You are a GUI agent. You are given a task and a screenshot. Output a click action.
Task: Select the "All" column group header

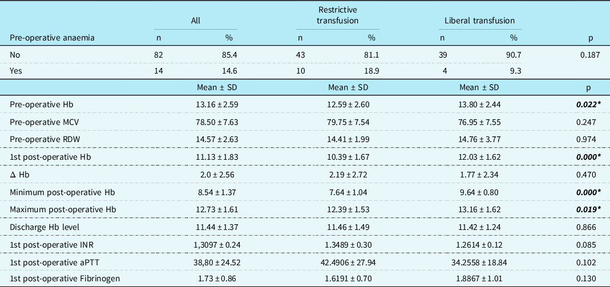(x=195, y=21)
